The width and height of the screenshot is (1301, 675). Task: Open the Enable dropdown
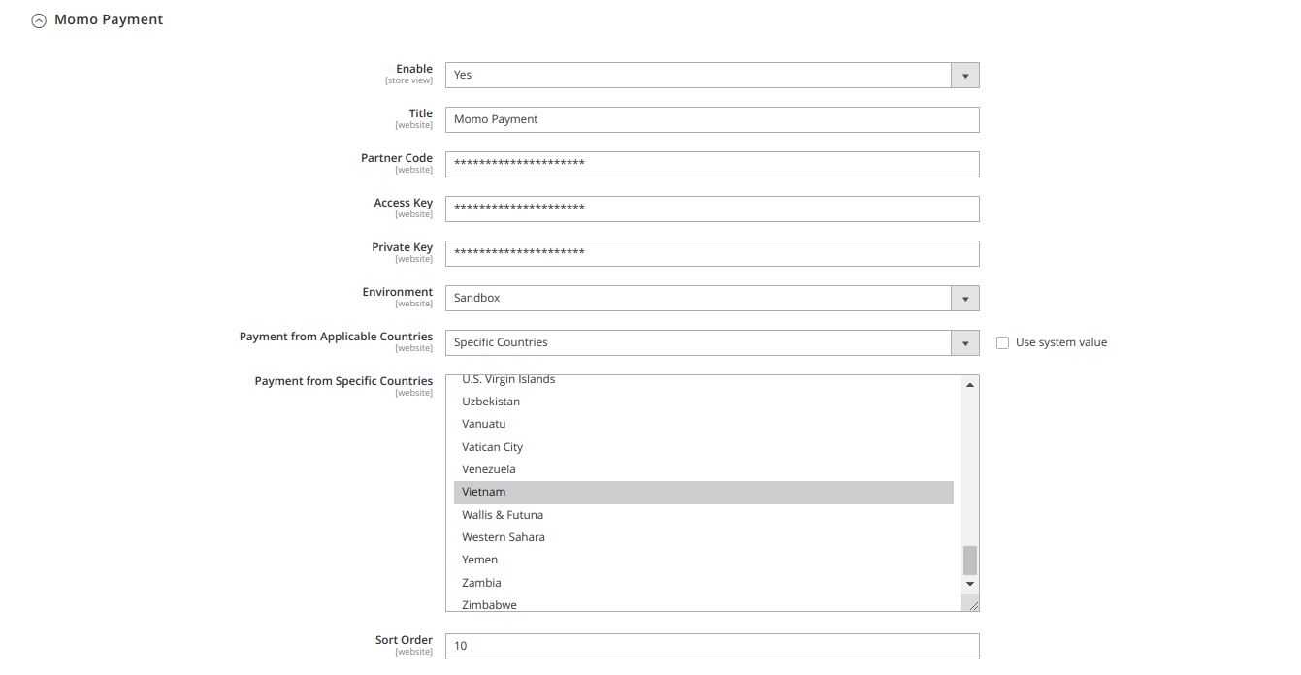pos(712,75)
